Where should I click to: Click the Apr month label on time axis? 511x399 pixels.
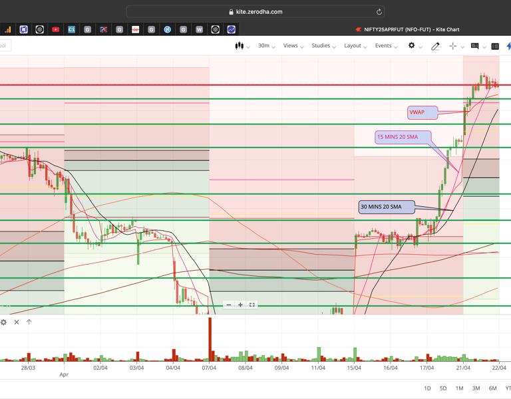64,374
